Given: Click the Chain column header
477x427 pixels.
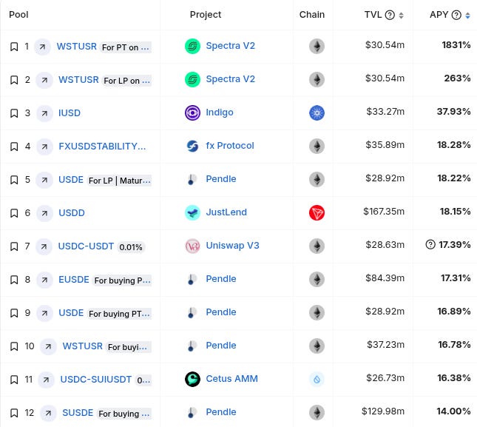Looking at the screenshot, I should 312,15.
